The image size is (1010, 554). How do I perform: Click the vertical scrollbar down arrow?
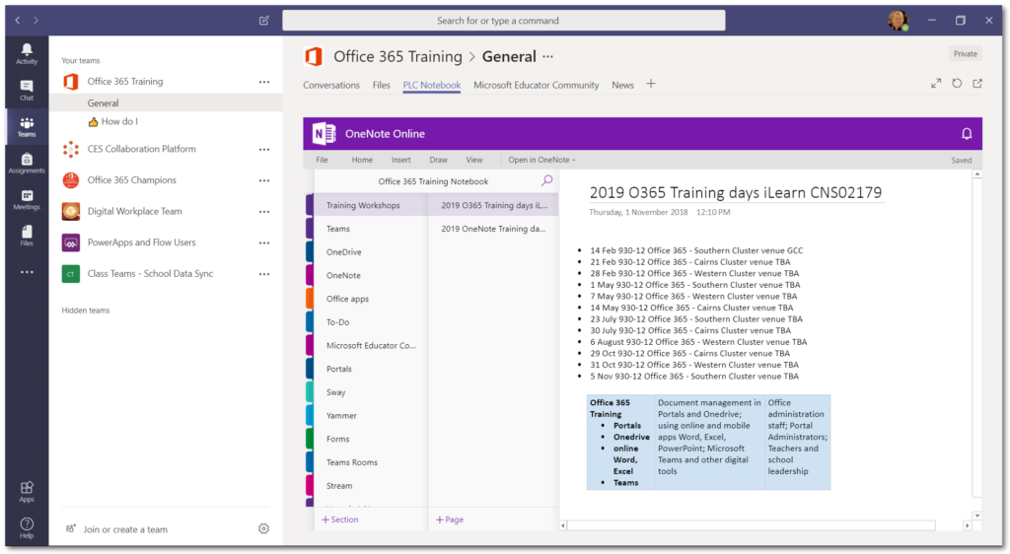click(x=977, y=516)
